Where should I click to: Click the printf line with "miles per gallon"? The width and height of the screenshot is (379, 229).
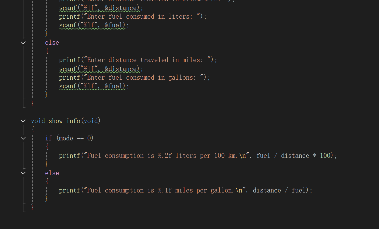[186, 190]
